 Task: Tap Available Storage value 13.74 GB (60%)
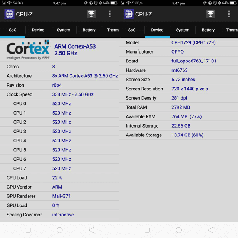point(187,135)
